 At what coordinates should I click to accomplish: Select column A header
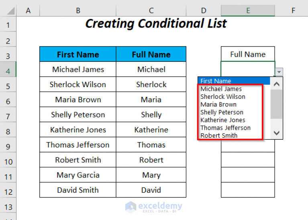click(x=28, y=10)
